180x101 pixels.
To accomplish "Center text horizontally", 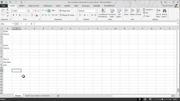I will [x=46, y=15].
